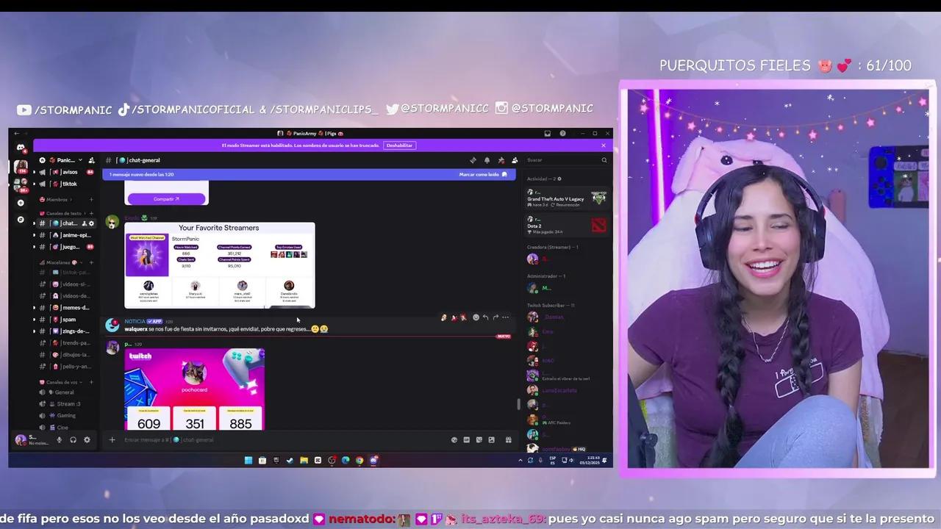Screen dimensions: 941x529
Task: Open the sticker picker icon
Action: click(479, 440)
